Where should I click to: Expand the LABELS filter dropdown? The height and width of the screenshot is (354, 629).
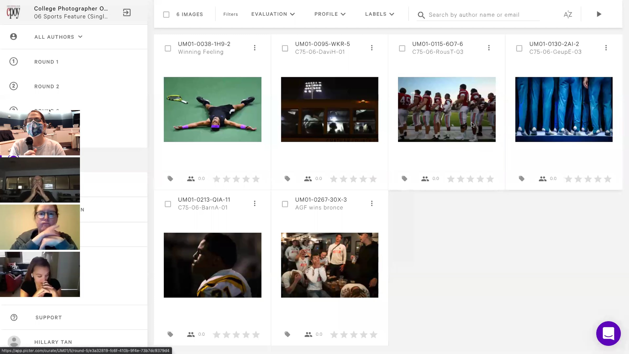[379, 14]
